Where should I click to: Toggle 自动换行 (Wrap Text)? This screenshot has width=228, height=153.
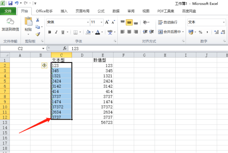coord(168,22)
